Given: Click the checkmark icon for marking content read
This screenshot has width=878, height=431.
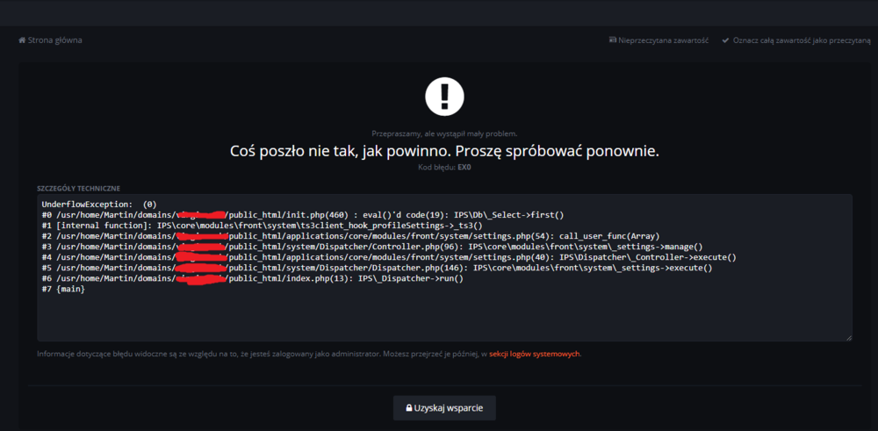Looking at the screenshot, I should [x=725, y=40].
